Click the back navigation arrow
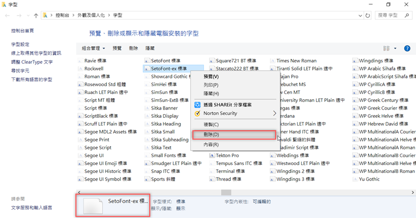This screenshot has width=416, height=218. [7, 16]
